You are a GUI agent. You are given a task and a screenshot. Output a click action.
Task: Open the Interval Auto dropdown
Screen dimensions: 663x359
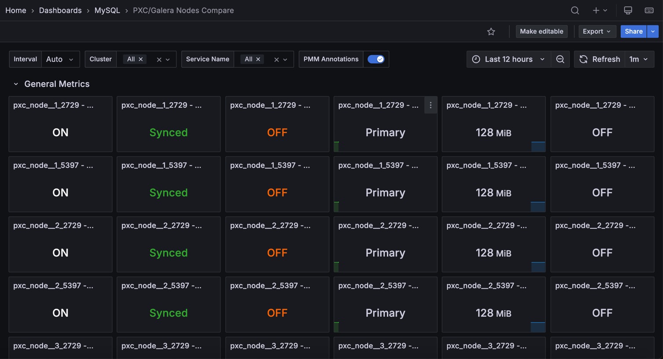(60, 59)
